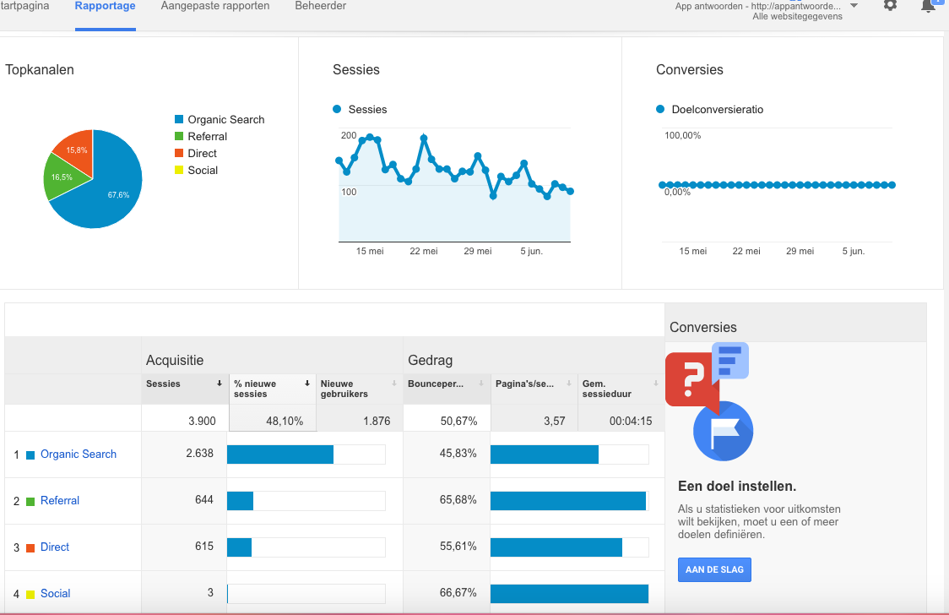Expand the account selector dropdown arrow

click(854, 5)
